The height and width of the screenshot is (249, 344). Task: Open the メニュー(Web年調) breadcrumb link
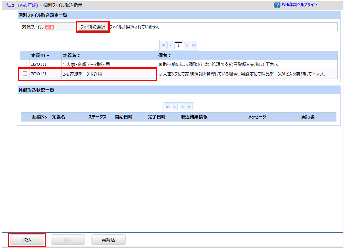pos(21,5)
